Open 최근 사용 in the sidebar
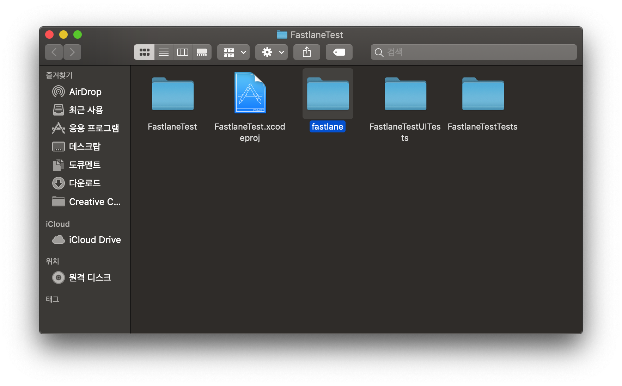 (x=85, y=110)
